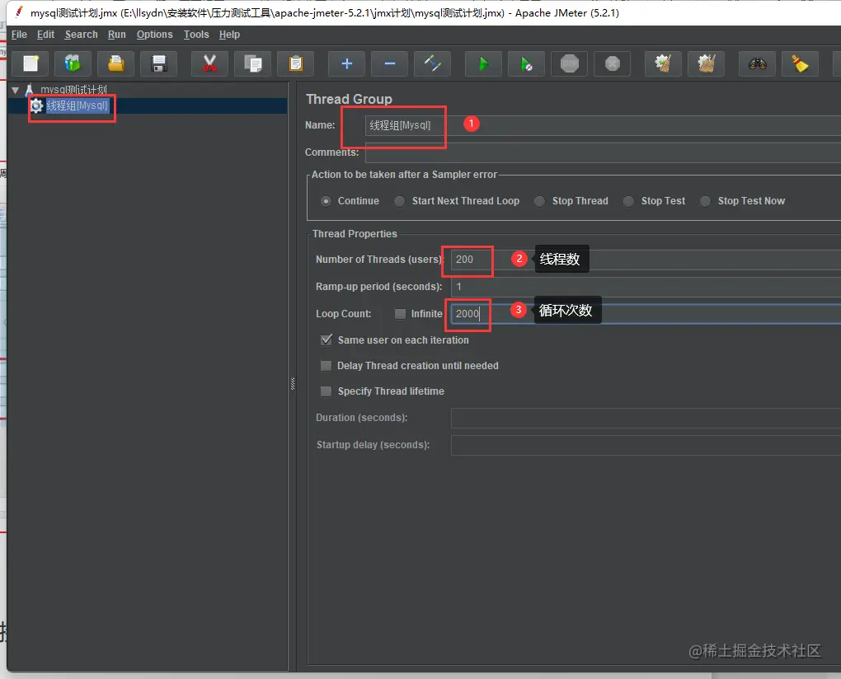Viewport: 841px width, 679px height.
Task: Click the Name input field
Action: tap(603, 125)
